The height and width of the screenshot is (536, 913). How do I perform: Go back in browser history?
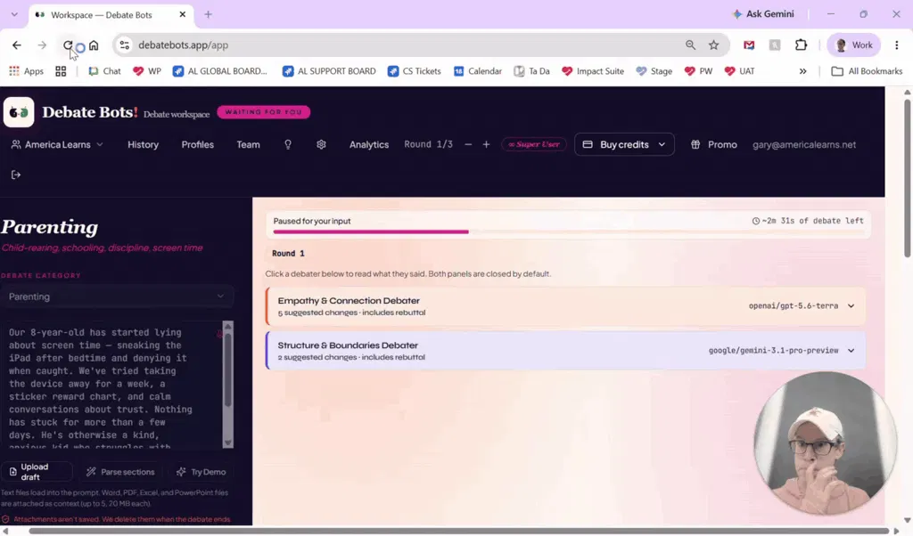(17, 45)
